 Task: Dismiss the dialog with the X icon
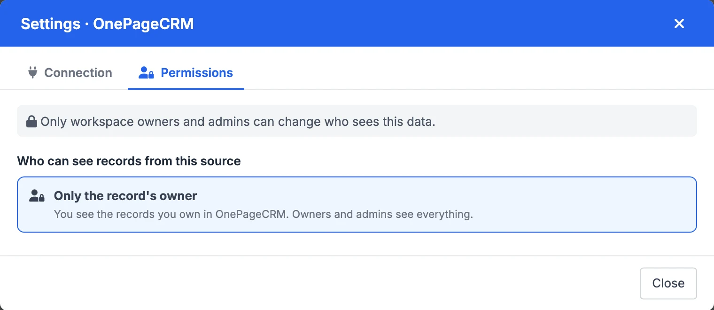[x=679, y=23]
